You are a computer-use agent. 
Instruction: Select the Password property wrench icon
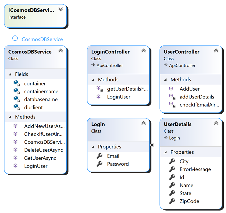[x=100, y=164]
